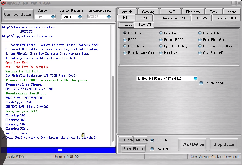Toggle the Scan Def checkbox
This screenshot has width=242, height=165.
(152, 149)
